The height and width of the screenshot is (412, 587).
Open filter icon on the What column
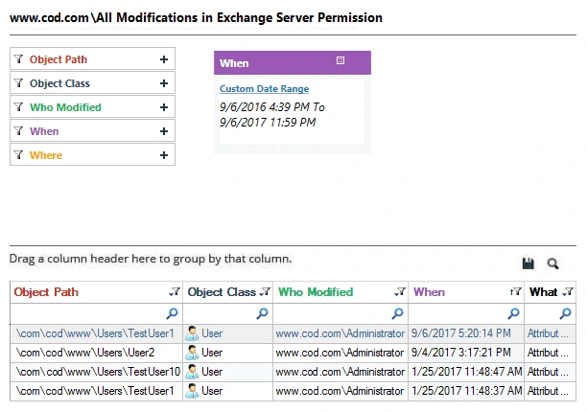[x=568, y=291]
